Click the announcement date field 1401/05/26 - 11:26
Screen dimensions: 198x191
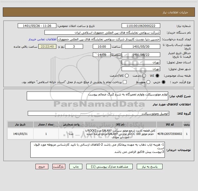(x=37, y=26)
